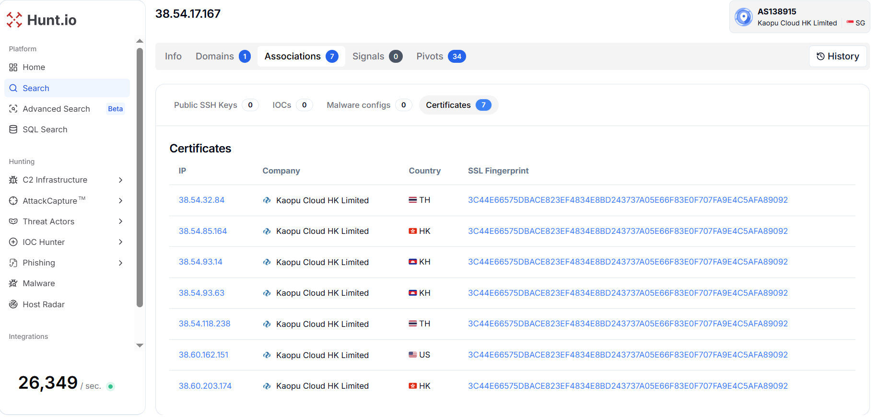Open the History button
Image resolution: width=878 pixels, height=417 pixels.
point(837,57)
